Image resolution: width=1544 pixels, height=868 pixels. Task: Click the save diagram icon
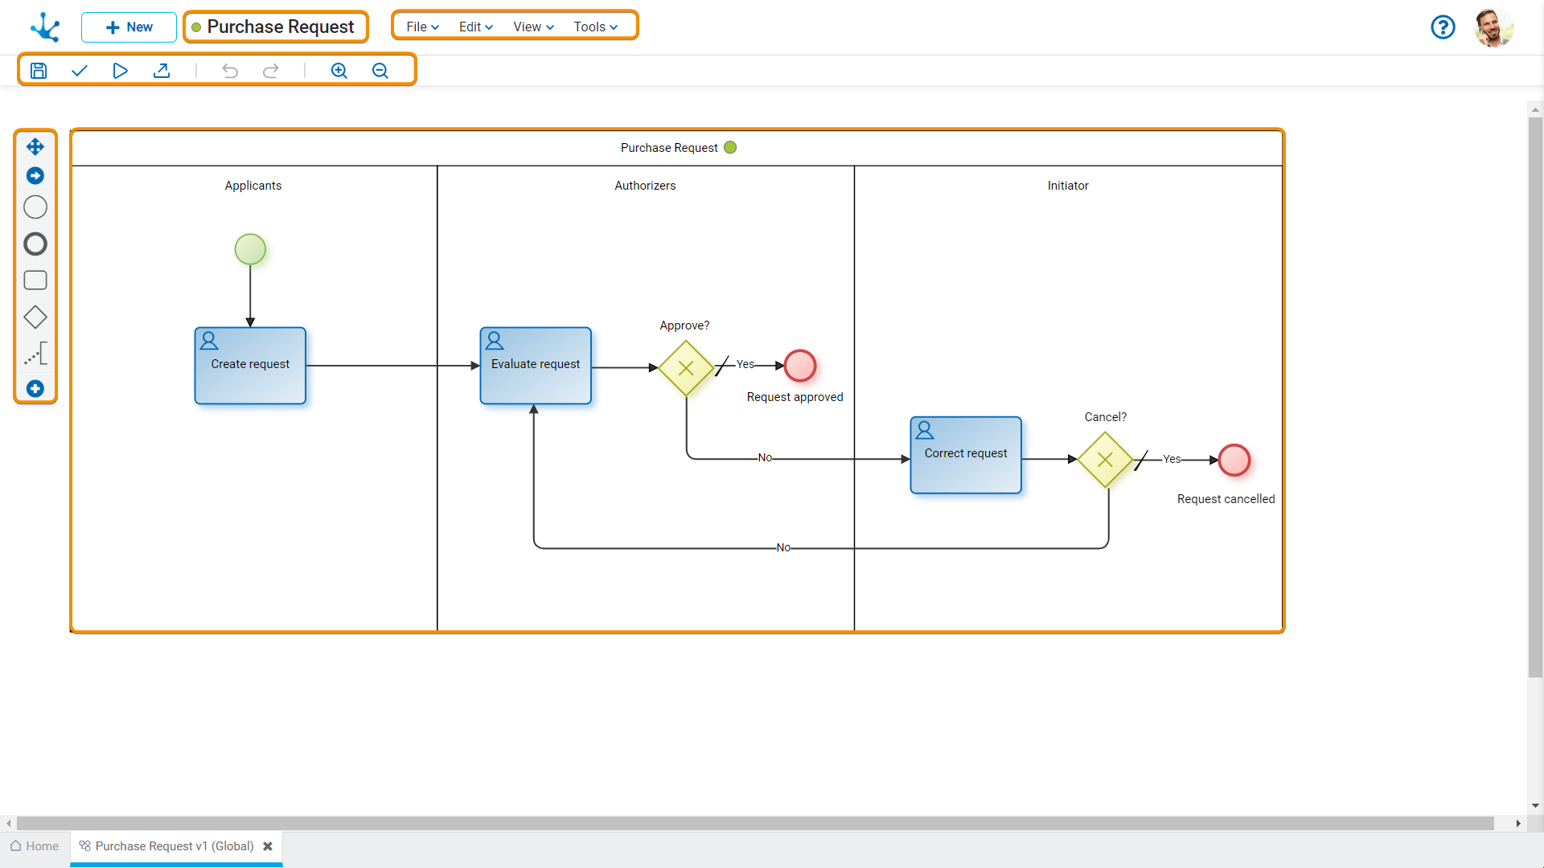click(x=38, y=70)
